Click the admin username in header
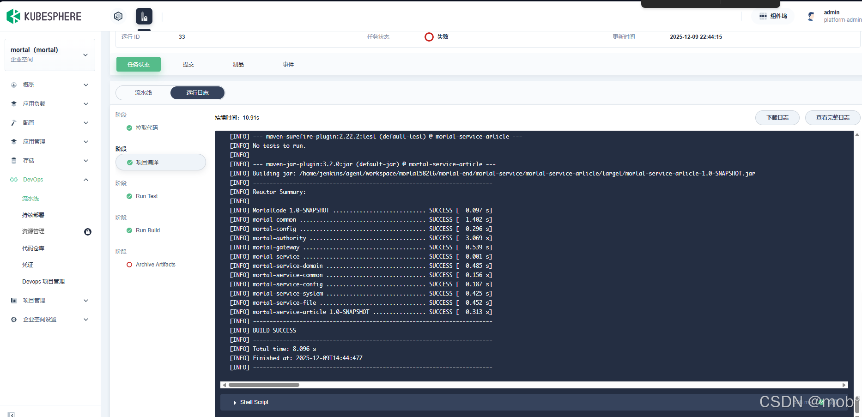The image size is (862, 417). 832,12
